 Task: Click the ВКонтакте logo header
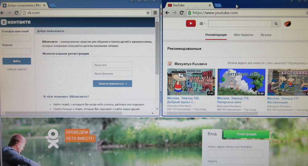(16, 22)
